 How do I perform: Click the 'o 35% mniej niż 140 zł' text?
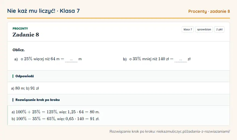[x=149, y=59]
